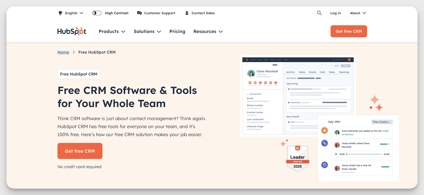Open Customer Support link

click(x=160, y=13)
